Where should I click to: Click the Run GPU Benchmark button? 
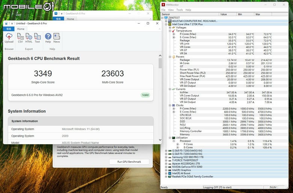point(129,162)
